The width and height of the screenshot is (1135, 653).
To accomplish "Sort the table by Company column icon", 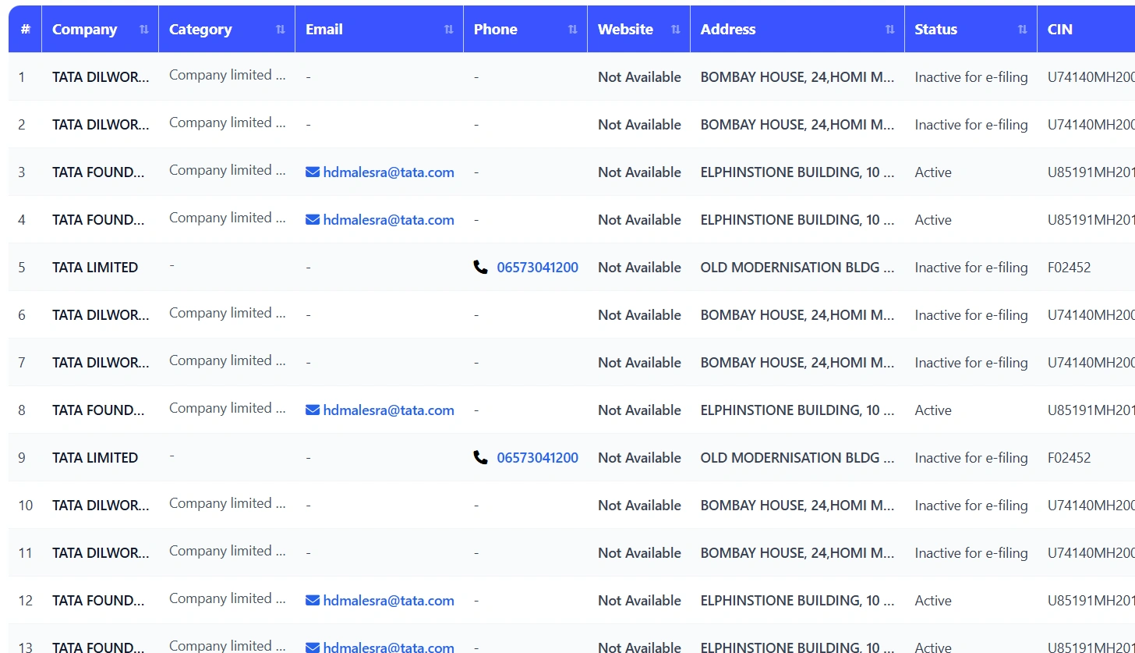I will 143,30.
